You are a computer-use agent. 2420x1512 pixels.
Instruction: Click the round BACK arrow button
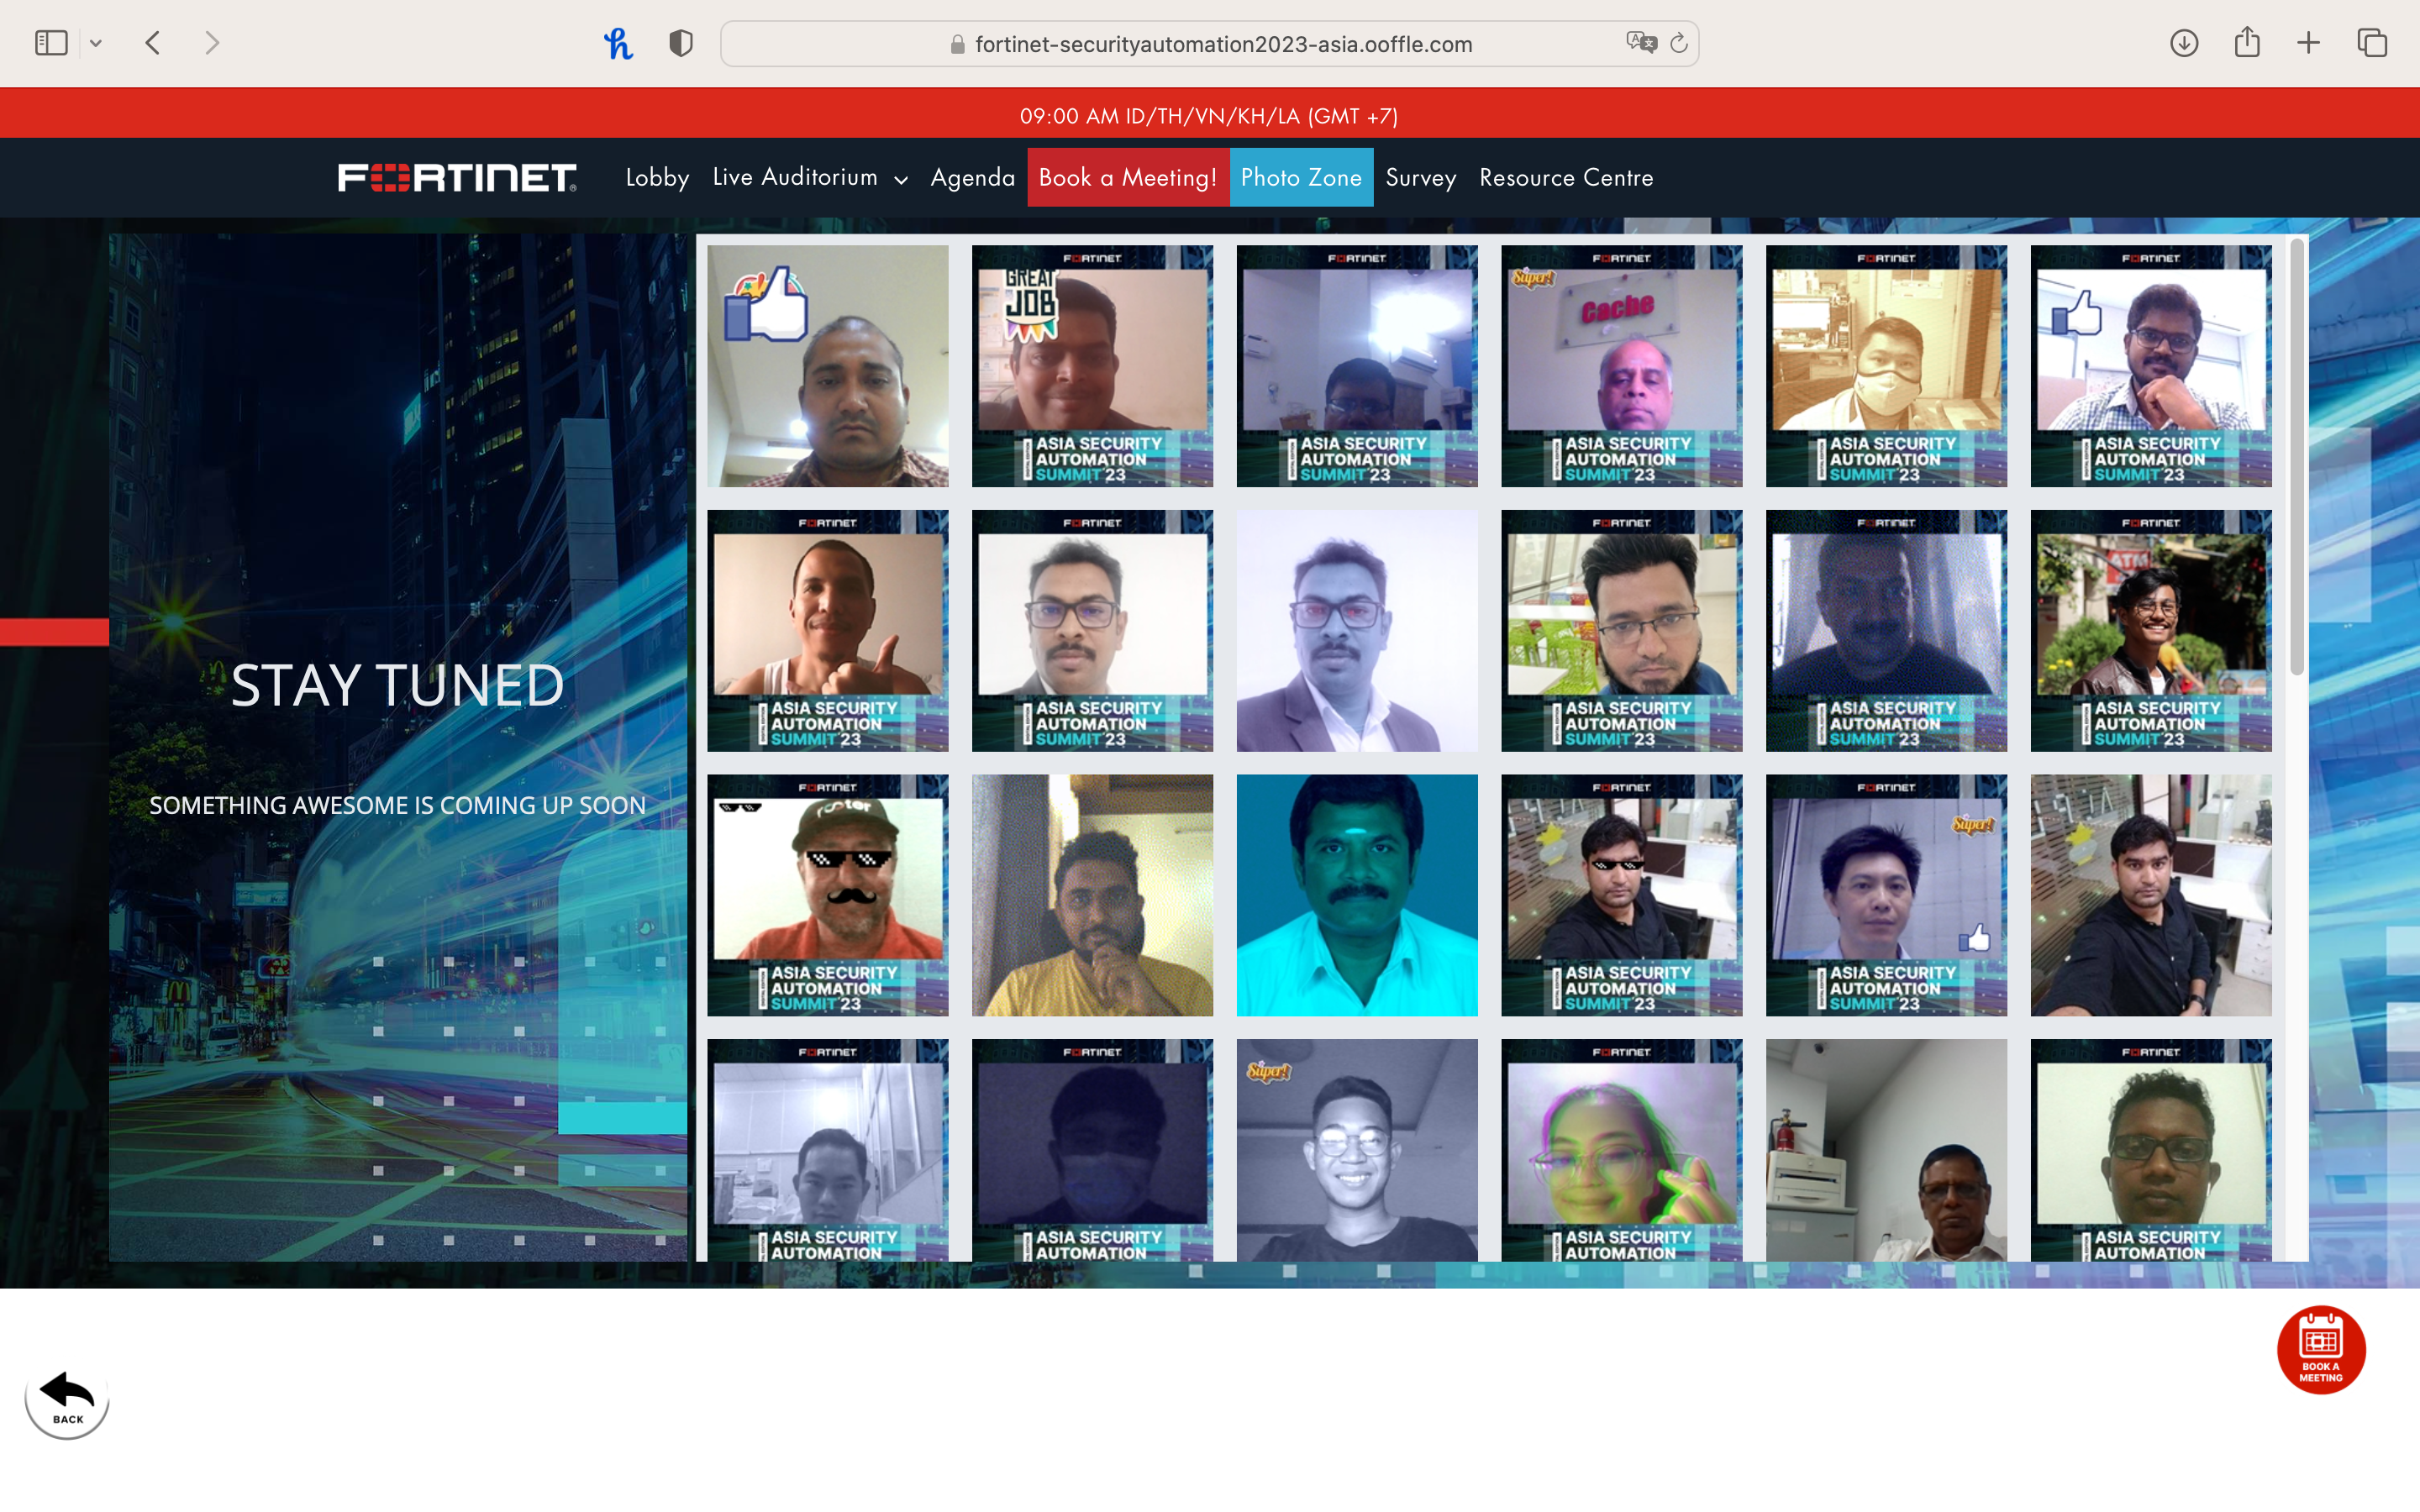point(67,1398)
